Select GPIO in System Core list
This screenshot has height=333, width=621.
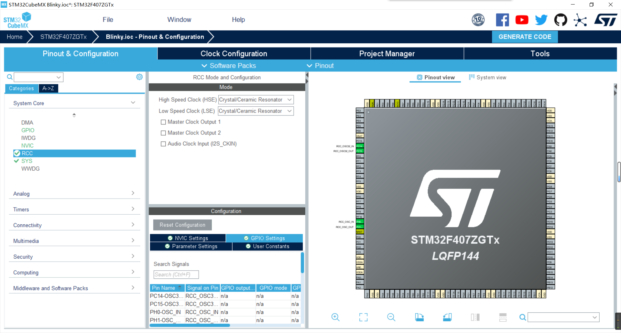pyautogui.click(x=28, y=130)
